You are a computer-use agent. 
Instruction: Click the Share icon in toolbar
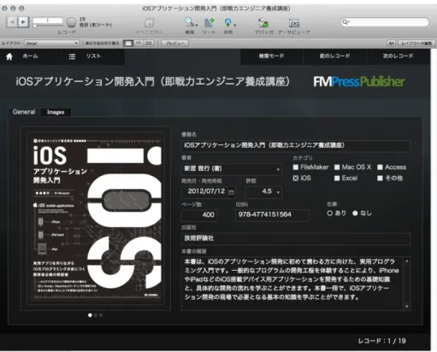click(227, 22)
